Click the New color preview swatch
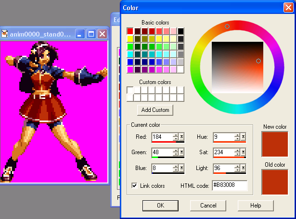This screenshot has height=219, width=296. tap(275, 144)
